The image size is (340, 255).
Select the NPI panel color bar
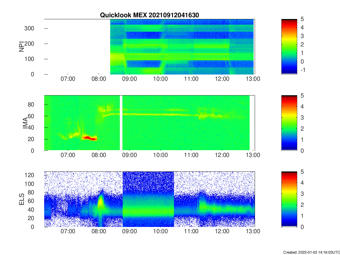click(289, 46)
